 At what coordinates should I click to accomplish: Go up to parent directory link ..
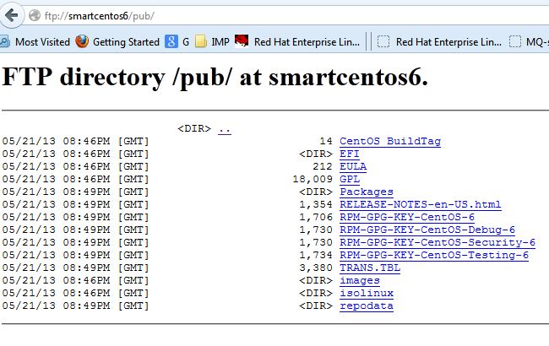click(225, 129)
